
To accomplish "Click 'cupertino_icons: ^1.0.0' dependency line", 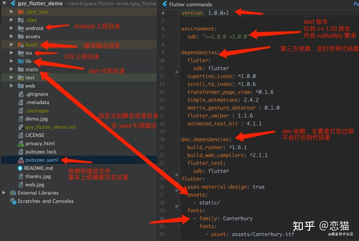I will [221, 76].
